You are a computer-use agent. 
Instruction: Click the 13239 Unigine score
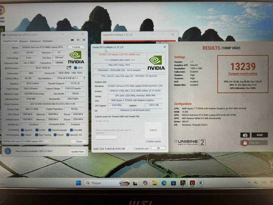(x=243, y=66)
